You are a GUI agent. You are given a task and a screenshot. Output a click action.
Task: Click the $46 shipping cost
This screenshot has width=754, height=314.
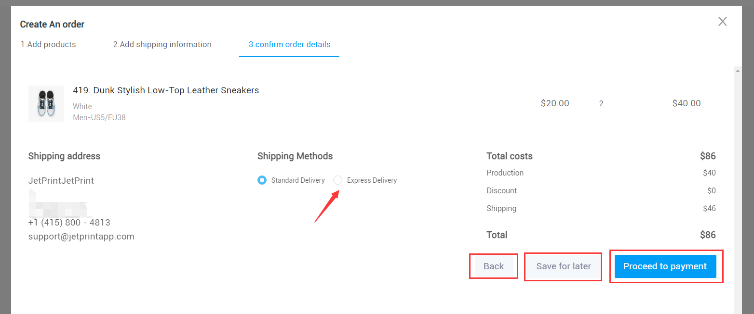709,209
